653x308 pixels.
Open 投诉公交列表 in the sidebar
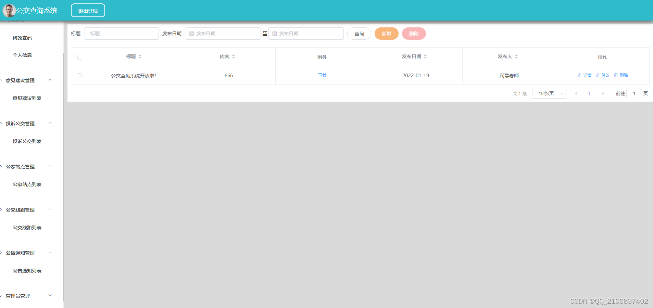point(27,141)
